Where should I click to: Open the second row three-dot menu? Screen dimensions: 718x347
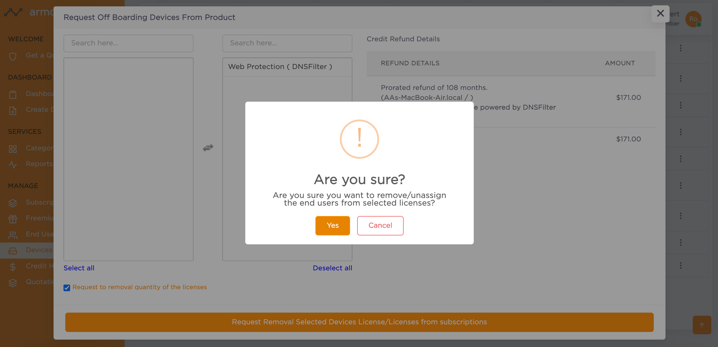(x=681, y=78)
